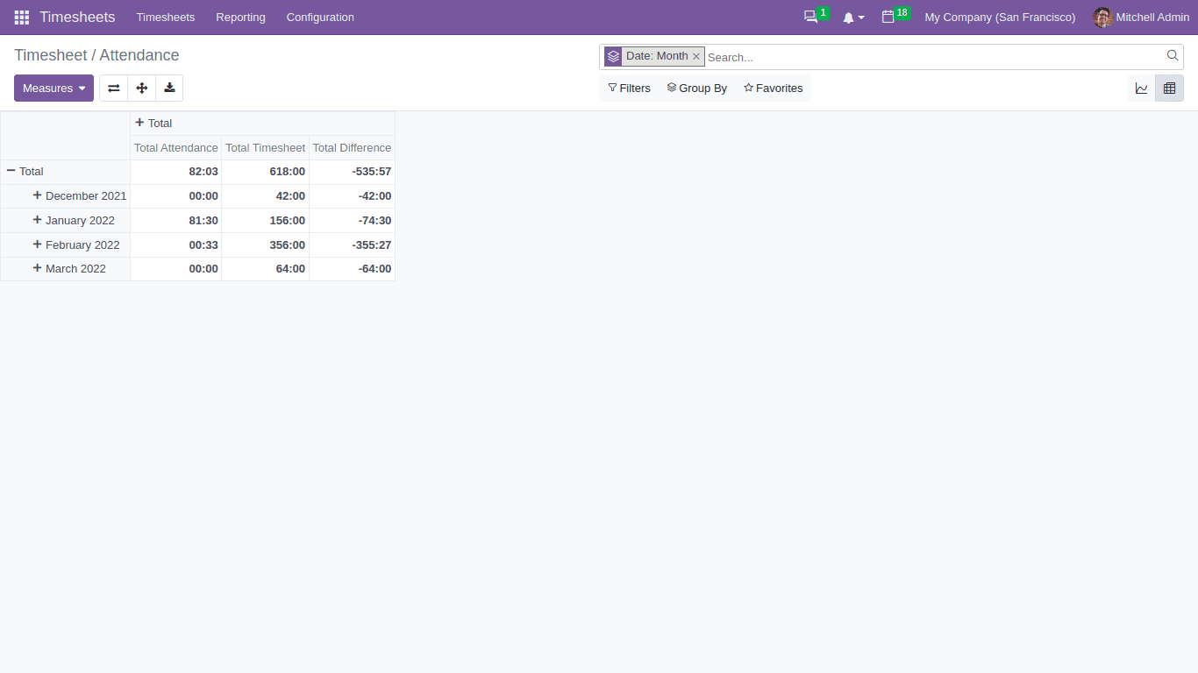The image size is (1198, 673).
Task: Open the Group By options
Action: [696, 88]
